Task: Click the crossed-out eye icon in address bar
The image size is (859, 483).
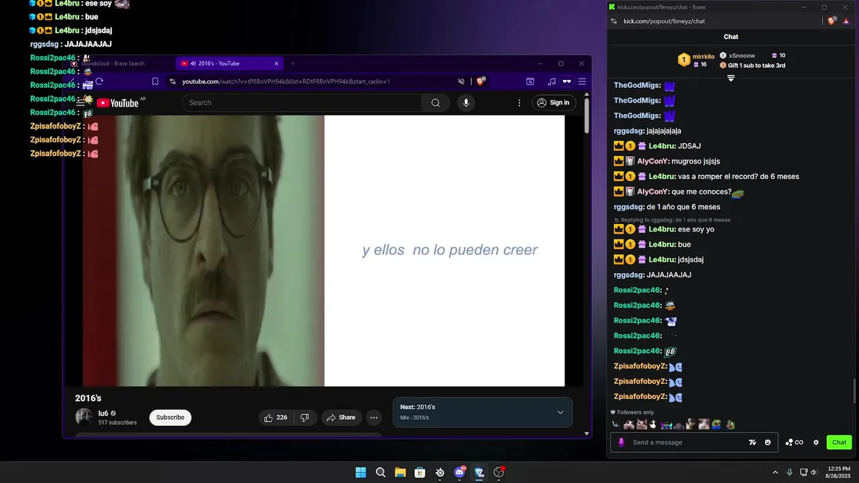Action: 461,81
